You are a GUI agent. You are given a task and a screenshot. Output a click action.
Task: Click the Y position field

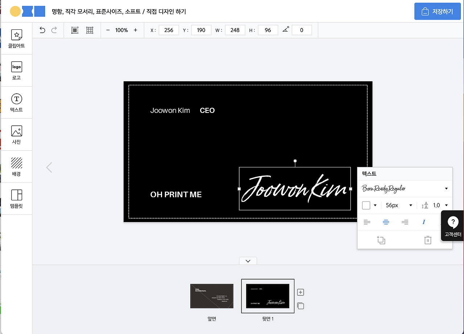201,30
